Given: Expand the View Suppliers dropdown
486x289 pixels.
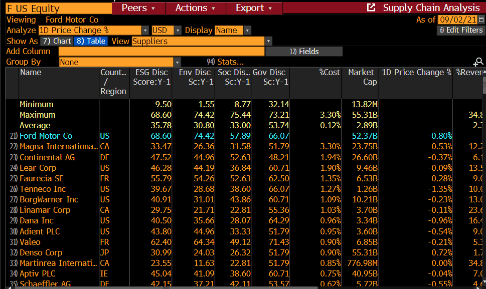Looking at the screenshot, I should tap(268, 41).
